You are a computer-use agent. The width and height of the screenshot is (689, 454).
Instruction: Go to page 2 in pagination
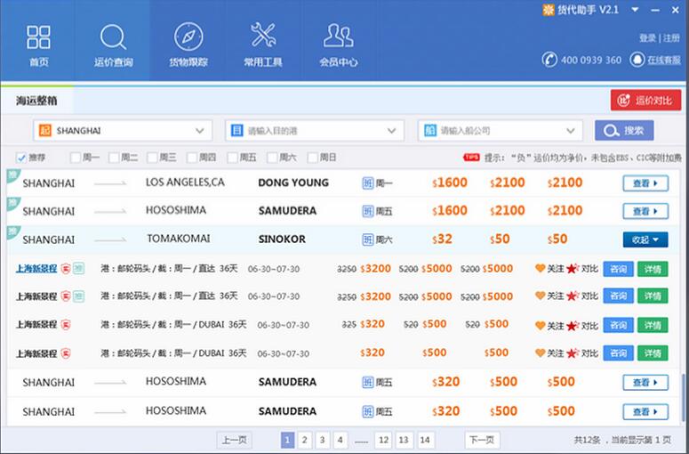(x=304, y=440)
